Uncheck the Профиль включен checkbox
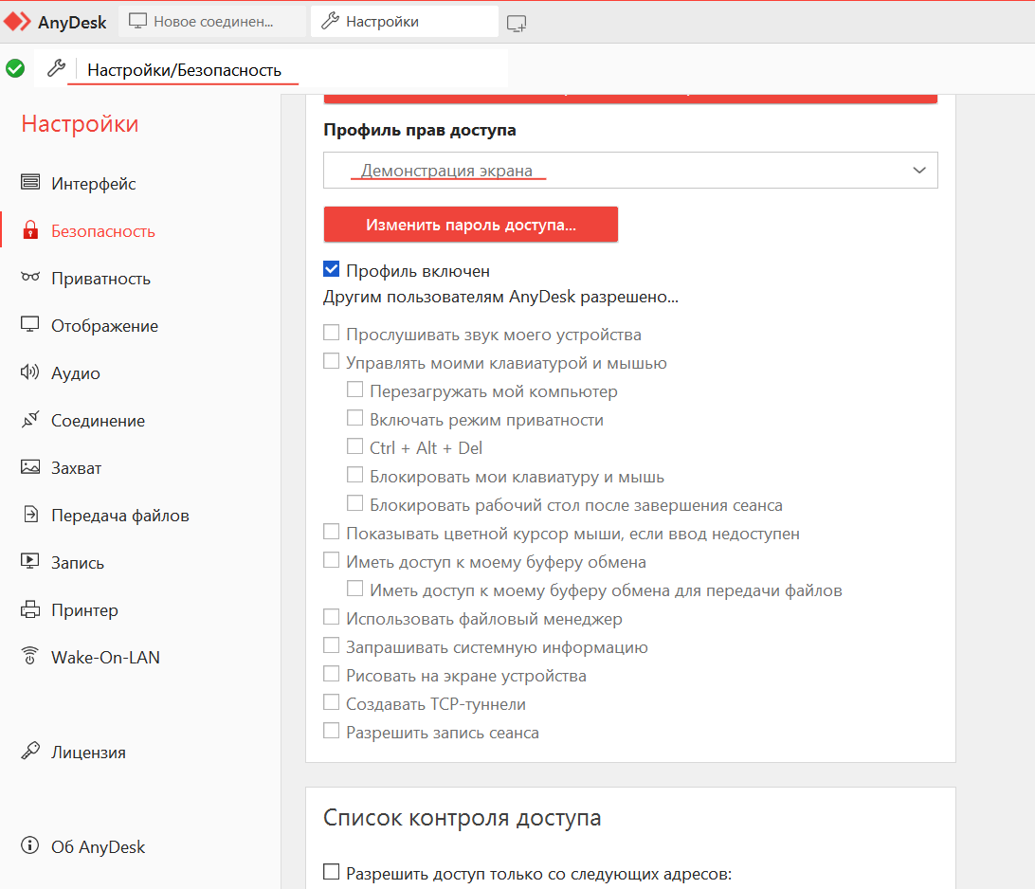 click(x=332, y=269)
